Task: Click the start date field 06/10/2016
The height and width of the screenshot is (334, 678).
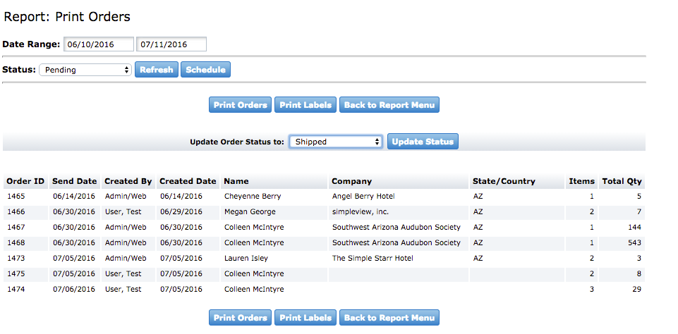Action: pyautogui.click(x=99, y=44)
